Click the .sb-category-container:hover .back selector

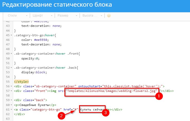46,68
